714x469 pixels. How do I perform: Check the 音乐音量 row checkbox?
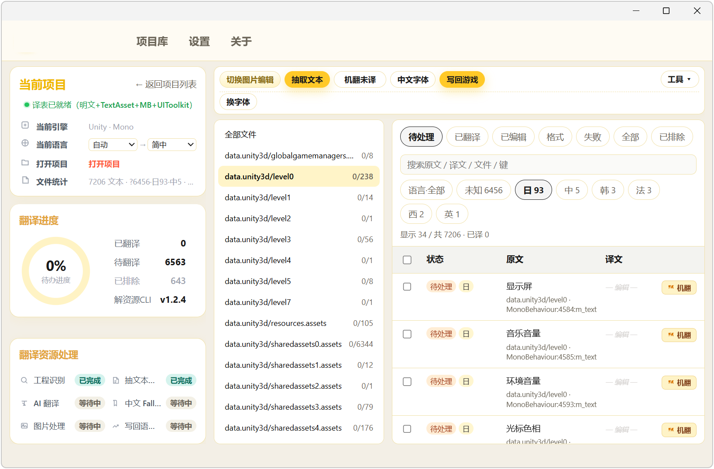pyautogui.click(x=407, y=334)
